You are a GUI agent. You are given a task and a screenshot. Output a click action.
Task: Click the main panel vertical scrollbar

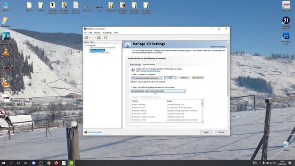228,70
